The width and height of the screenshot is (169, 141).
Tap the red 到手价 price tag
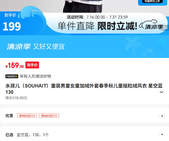click(32, 65)
